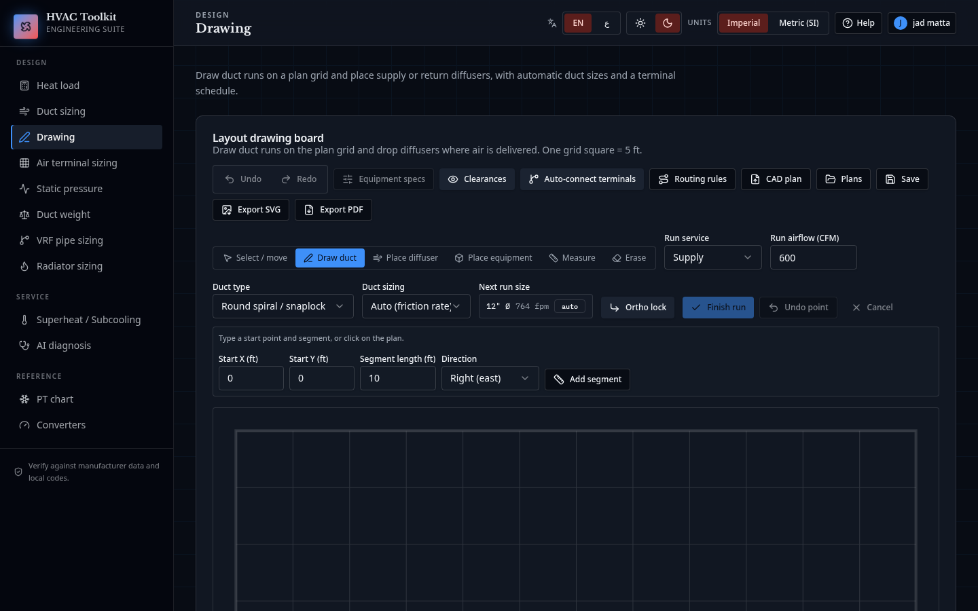The height and width of the screenshot is (611, 978).
Task: Click Export SVG
Action: coord(251,210)
